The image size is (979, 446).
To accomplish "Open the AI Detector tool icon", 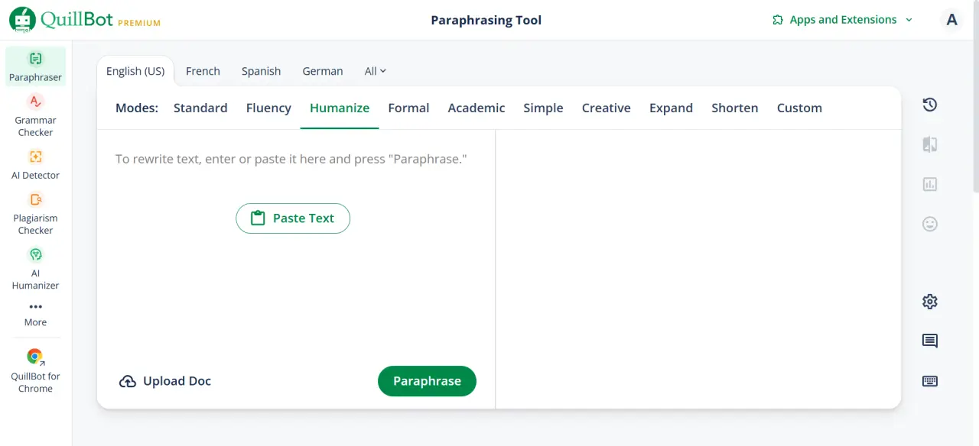I will tap(35, 157).
